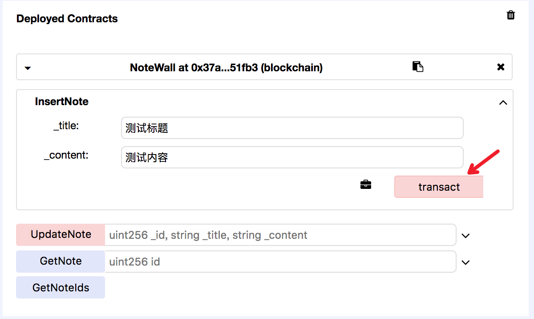Collapse the InsertNote parameter panel

[503, 102]
